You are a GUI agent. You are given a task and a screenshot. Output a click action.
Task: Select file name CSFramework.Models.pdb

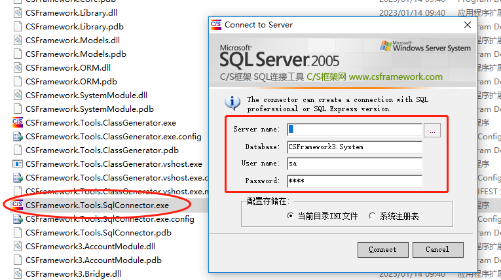pyautogui.click(x=76, y=54)
